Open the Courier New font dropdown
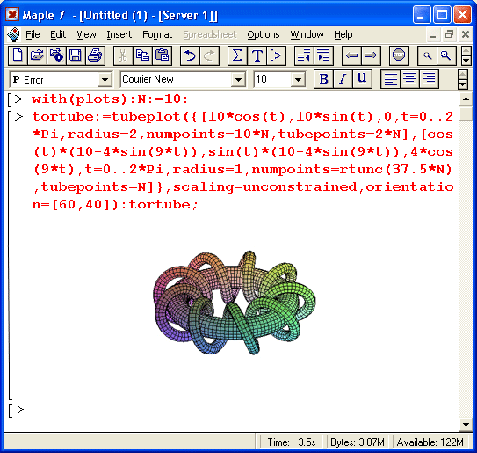This screenshot has height=453, width=477. 238,80
